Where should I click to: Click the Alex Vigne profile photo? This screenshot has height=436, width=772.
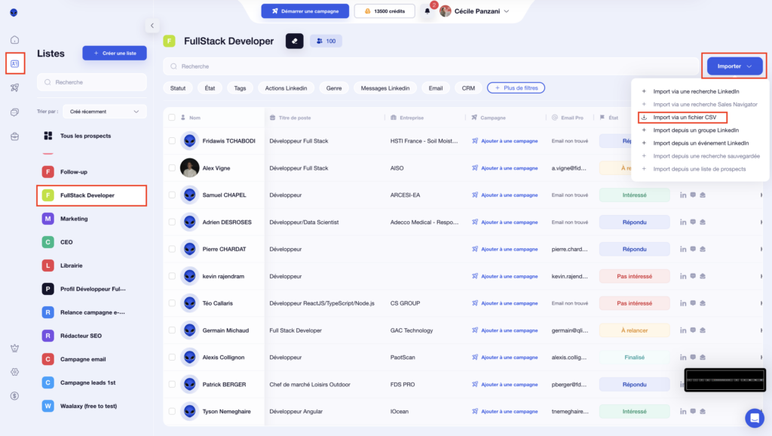coord(189,168)
